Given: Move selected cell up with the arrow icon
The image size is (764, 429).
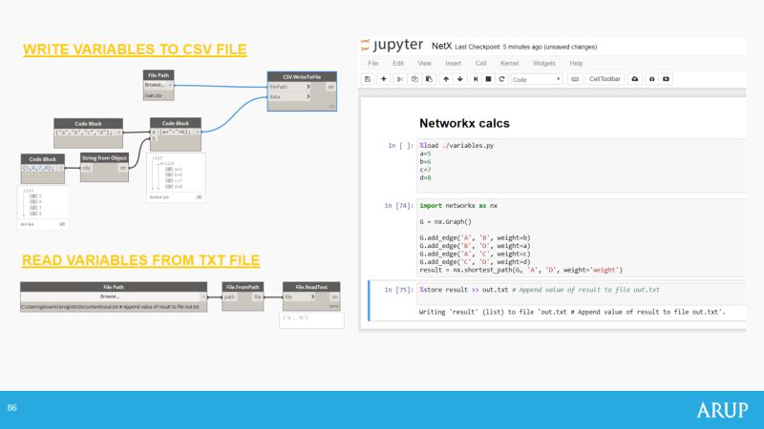Looking at the screenshot, I should pos(446,79).
